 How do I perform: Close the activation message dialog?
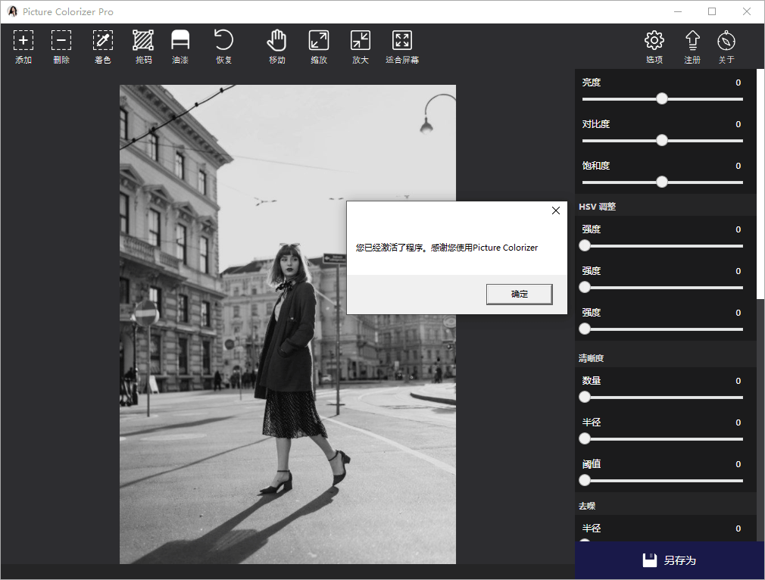coord(556,211)
